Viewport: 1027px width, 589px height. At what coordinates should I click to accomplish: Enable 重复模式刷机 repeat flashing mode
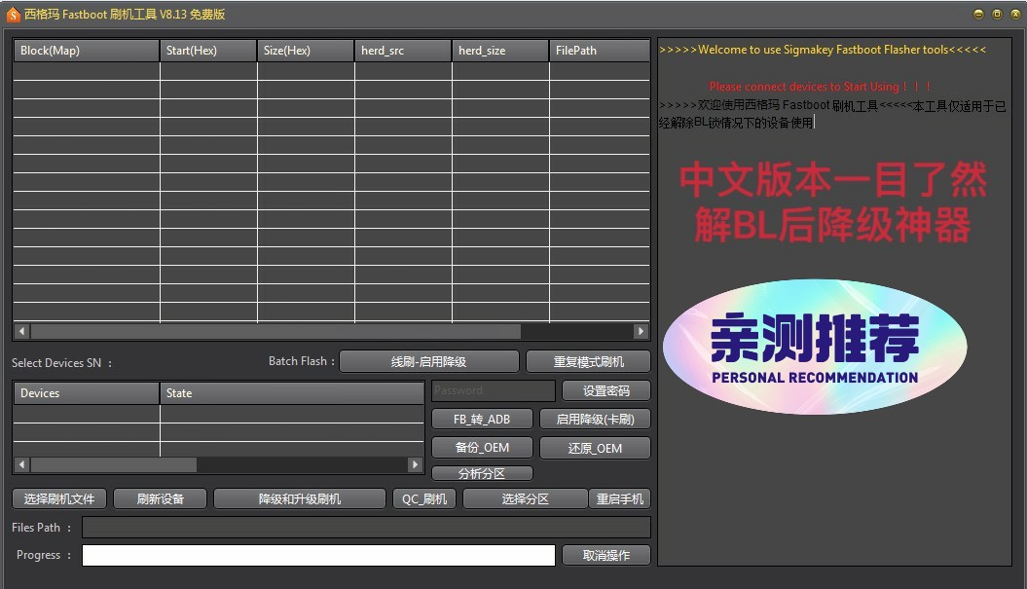click(x=589, y=360)
